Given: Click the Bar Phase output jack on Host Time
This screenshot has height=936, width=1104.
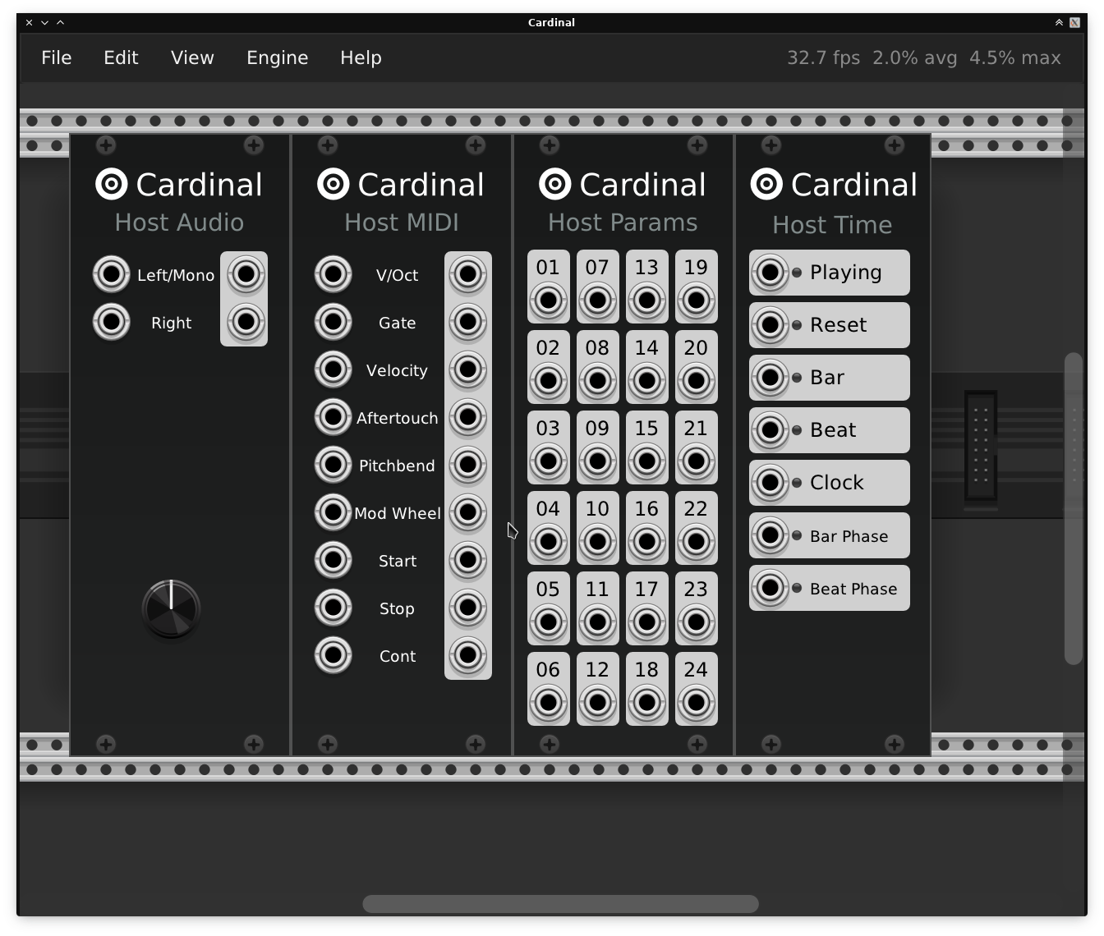Looking at the screenshot, I should pos(770,535).
